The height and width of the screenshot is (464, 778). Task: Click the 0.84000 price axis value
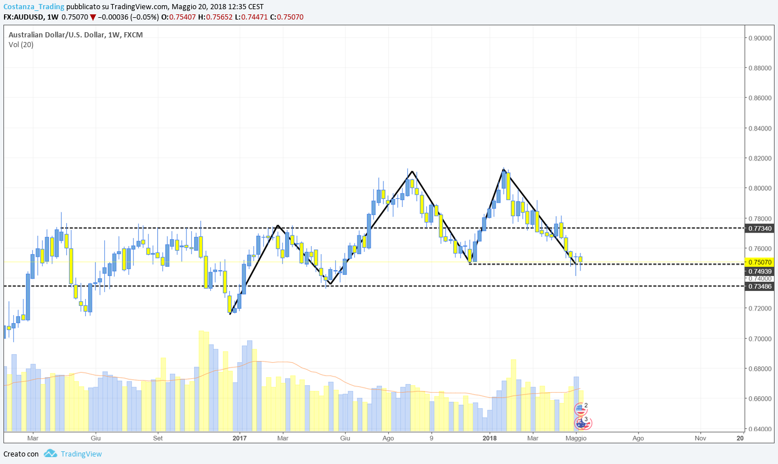tap(760, 128)
